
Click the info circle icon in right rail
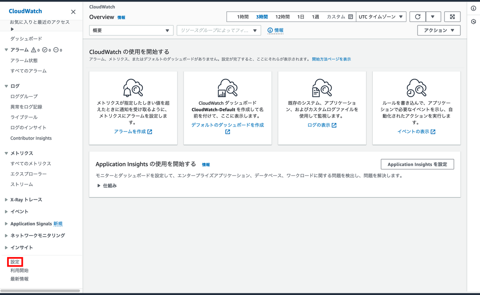(x=474, y=8)
